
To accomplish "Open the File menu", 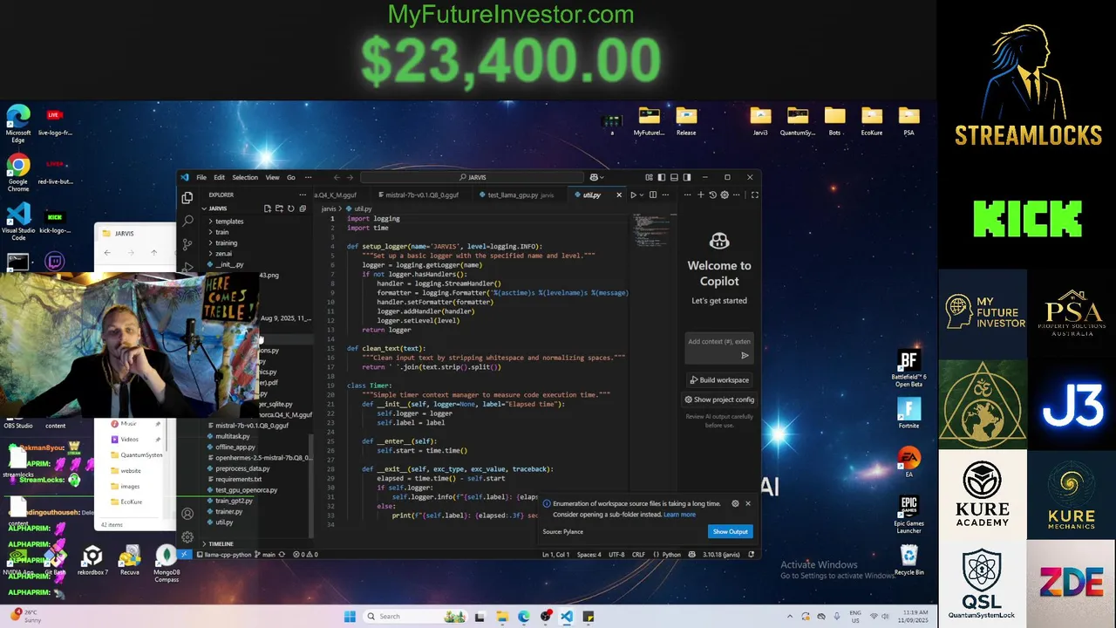I will click(x=201, y=177).
